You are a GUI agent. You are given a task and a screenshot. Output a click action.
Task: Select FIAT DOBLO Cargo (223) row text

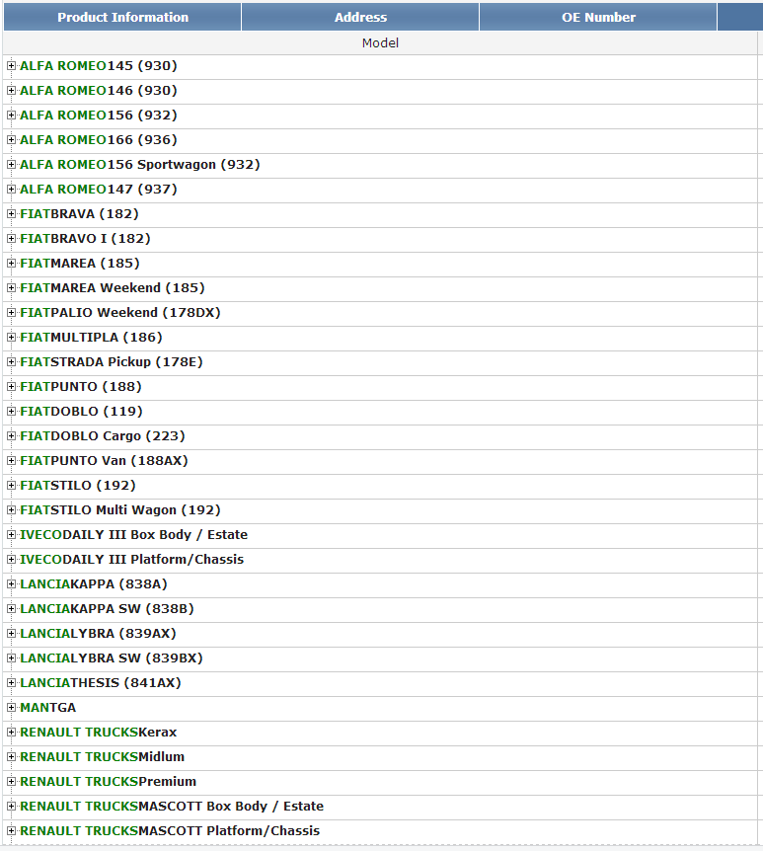[x=103, y=436]
